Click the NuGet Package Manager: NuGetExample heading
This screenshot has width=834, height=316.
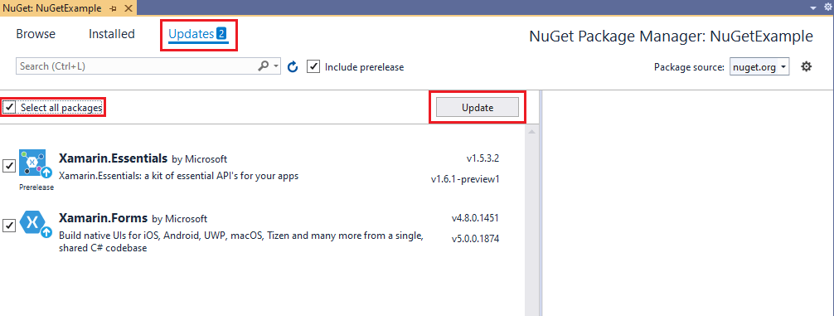point(671,36)
